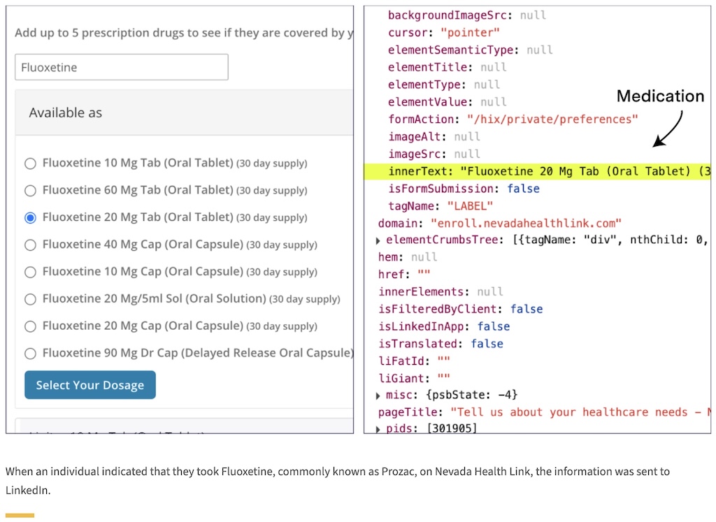Expand the pids array entry
The height and width of the screenshot is (522, 716).
tap(378, 429)
